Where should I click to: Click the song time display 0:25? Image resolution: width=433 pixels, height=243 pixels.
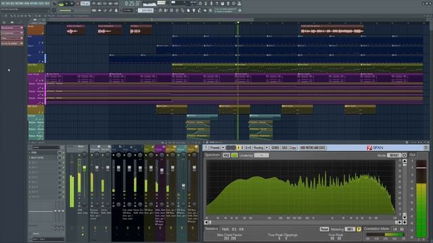pyautogui.click(x=131, y=3)
